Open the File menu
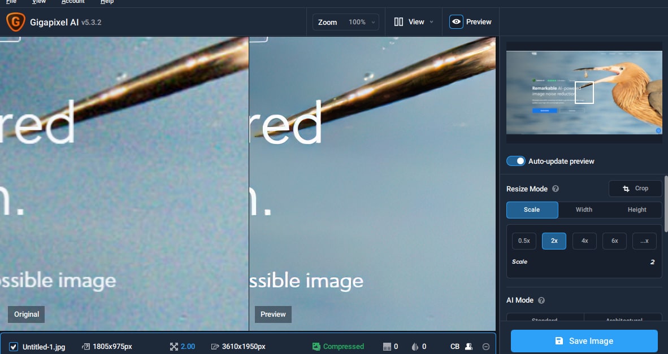The image size is (668, 354). [x=11, y=2]
